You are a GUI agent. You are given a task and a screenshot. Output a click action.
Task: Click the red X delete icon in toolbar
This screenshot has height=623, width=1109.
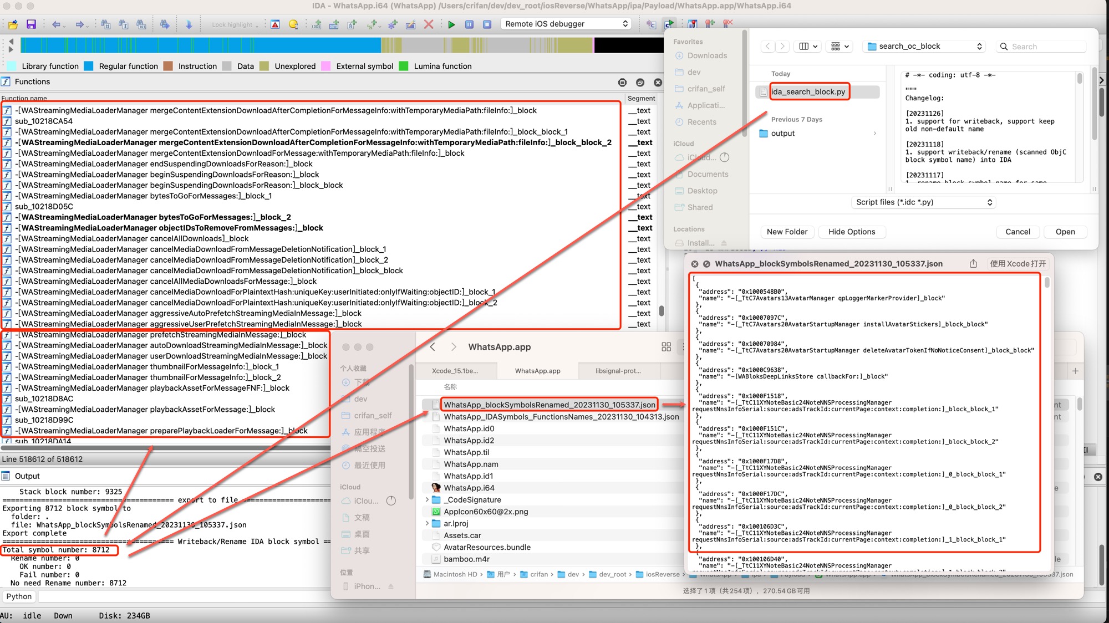tap(429, 24)
